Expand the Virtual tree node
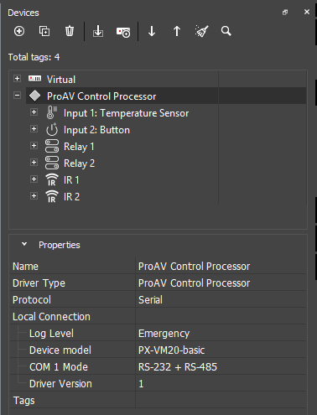The width and height of the screenshot is (317, 415). (17, 79)
